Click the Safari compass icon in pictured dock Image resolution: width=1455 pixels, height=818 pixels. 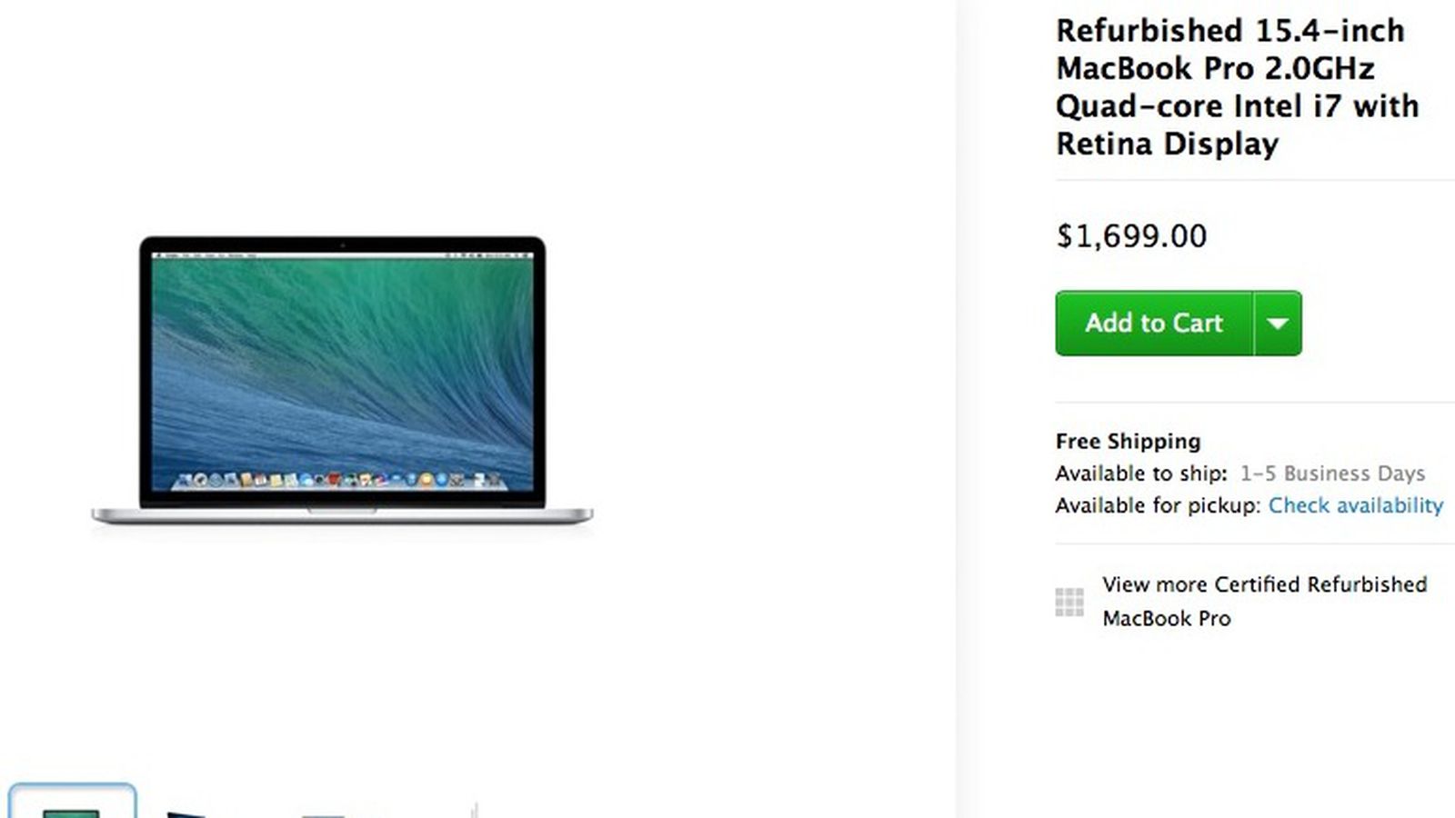tap(216, 480)
